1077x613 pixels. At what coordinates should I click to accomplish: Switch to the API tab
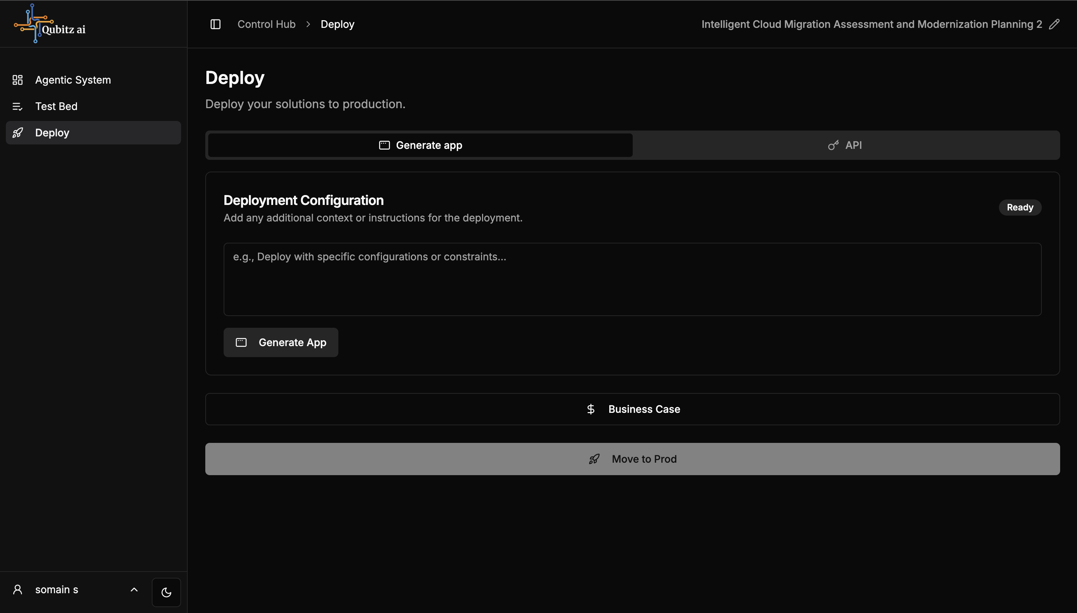click(846, 145)
